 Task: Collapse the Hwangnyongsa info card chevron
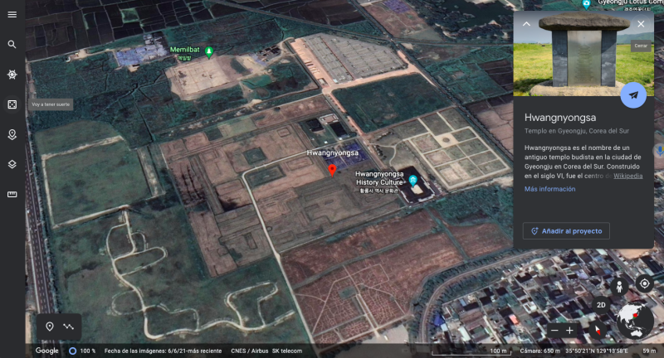[x=526, y=24]
